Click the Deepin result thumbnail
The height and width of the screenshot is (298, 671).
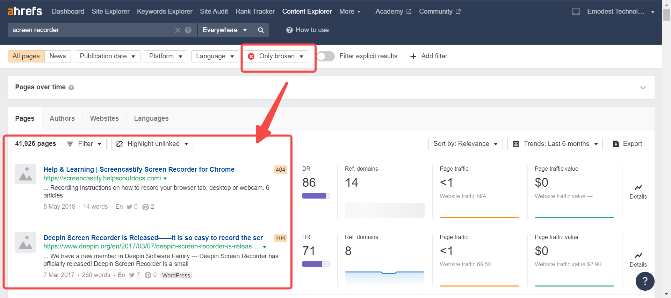coord(26,242)
